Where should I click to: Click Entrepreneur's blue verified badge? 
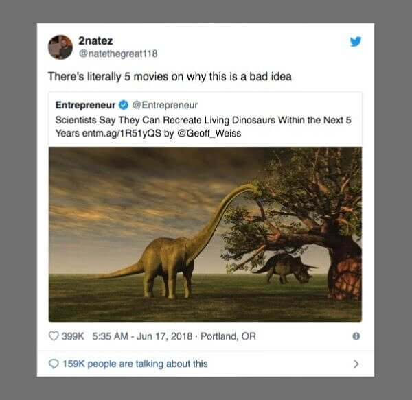click(124, 105)
